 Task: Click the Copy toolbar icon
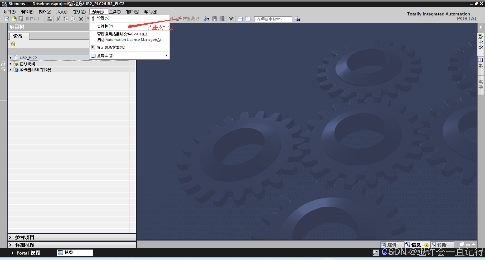(x=66, y=19)
